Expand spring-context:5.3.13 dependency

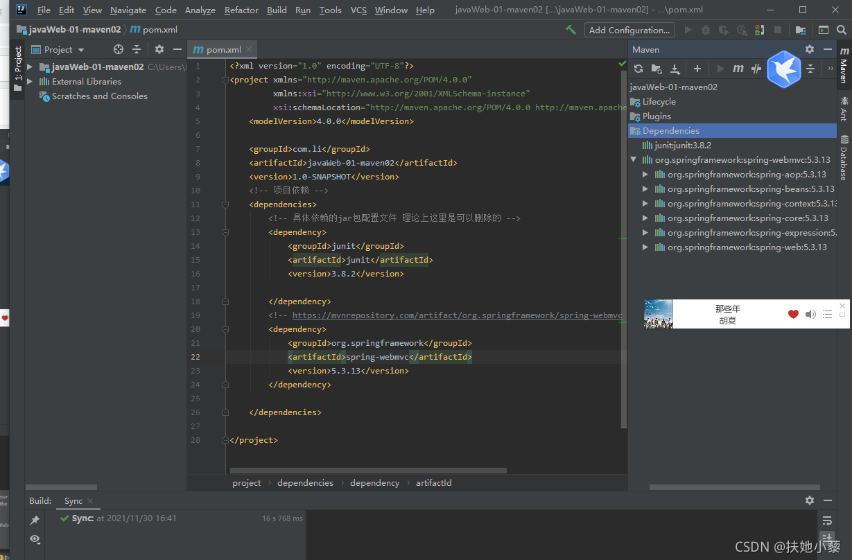tap(645, 203)
